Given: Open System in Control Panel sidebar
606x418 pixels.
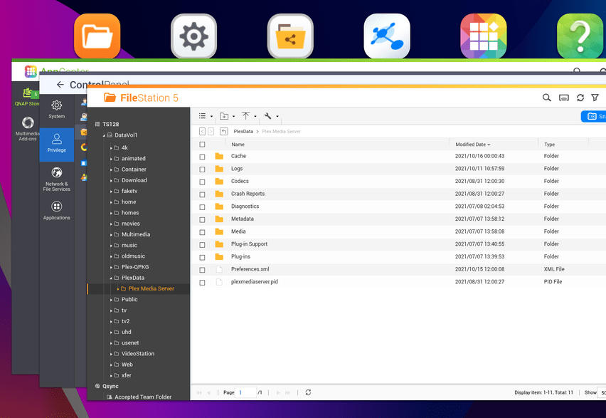Looking at the screenshot, I should pyautogui.click(x=57, y=110).
